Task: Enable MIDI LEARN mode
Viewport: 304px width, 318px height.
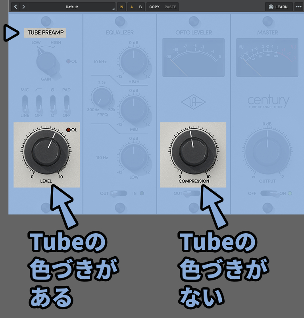Action: (x=279, y=7)
